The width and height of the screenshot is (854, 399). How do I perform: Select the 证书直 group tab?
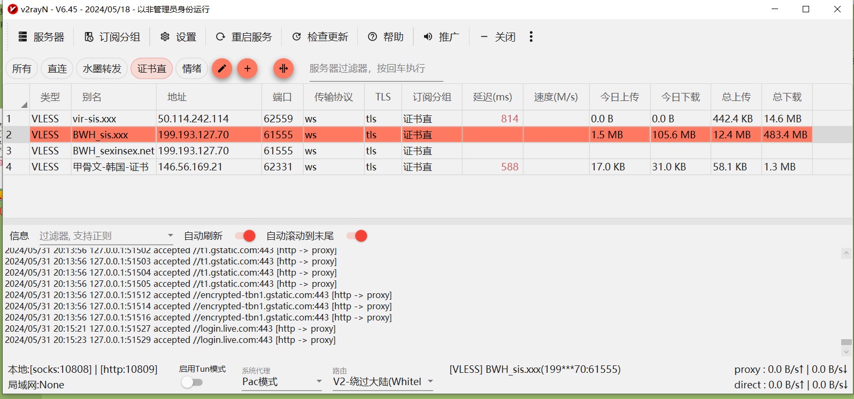tap(152, 68)
